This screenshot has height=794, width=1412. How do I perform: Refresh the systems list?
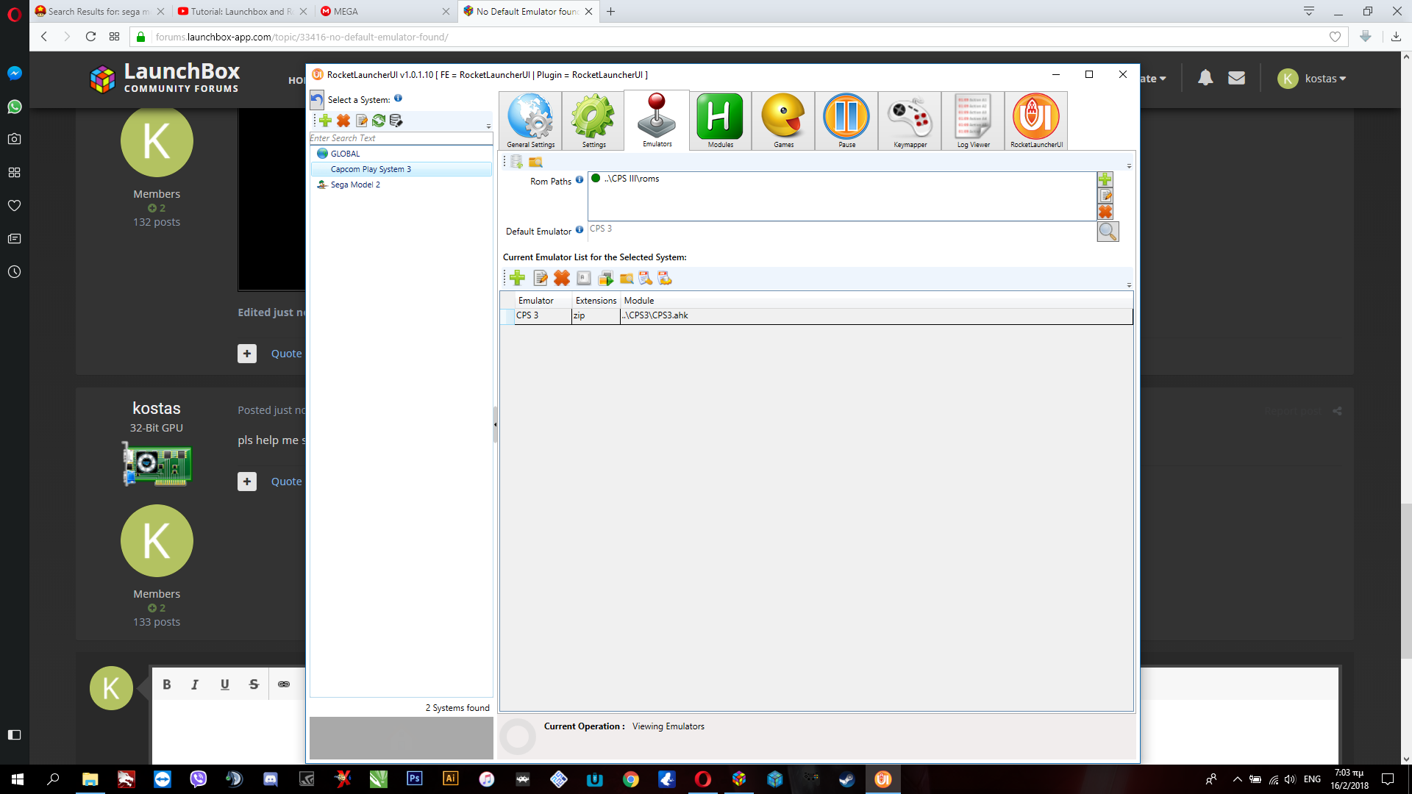379,121
